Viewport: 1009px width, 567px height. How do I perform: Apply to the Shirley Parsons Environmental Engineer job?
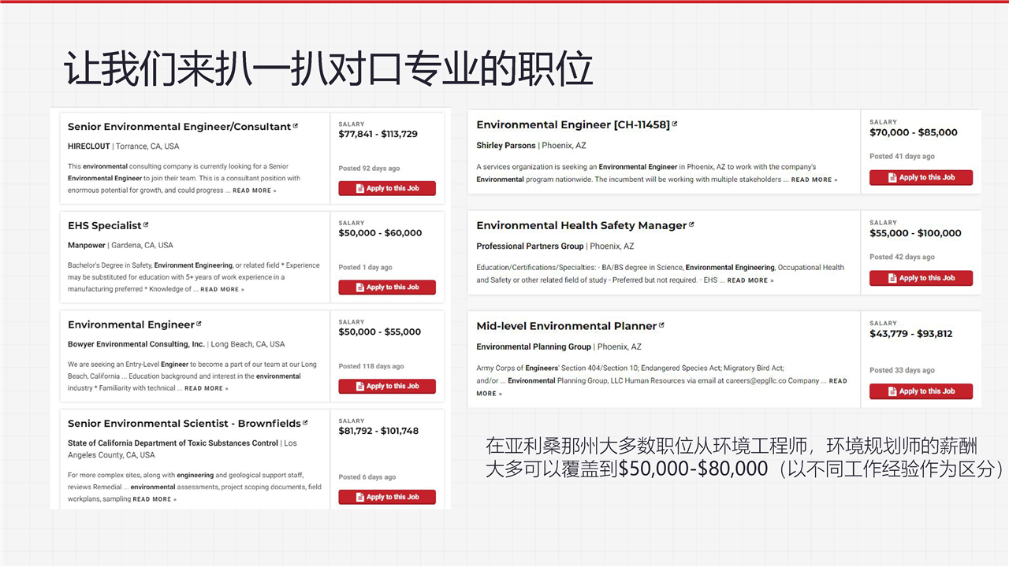pos(921,177)
